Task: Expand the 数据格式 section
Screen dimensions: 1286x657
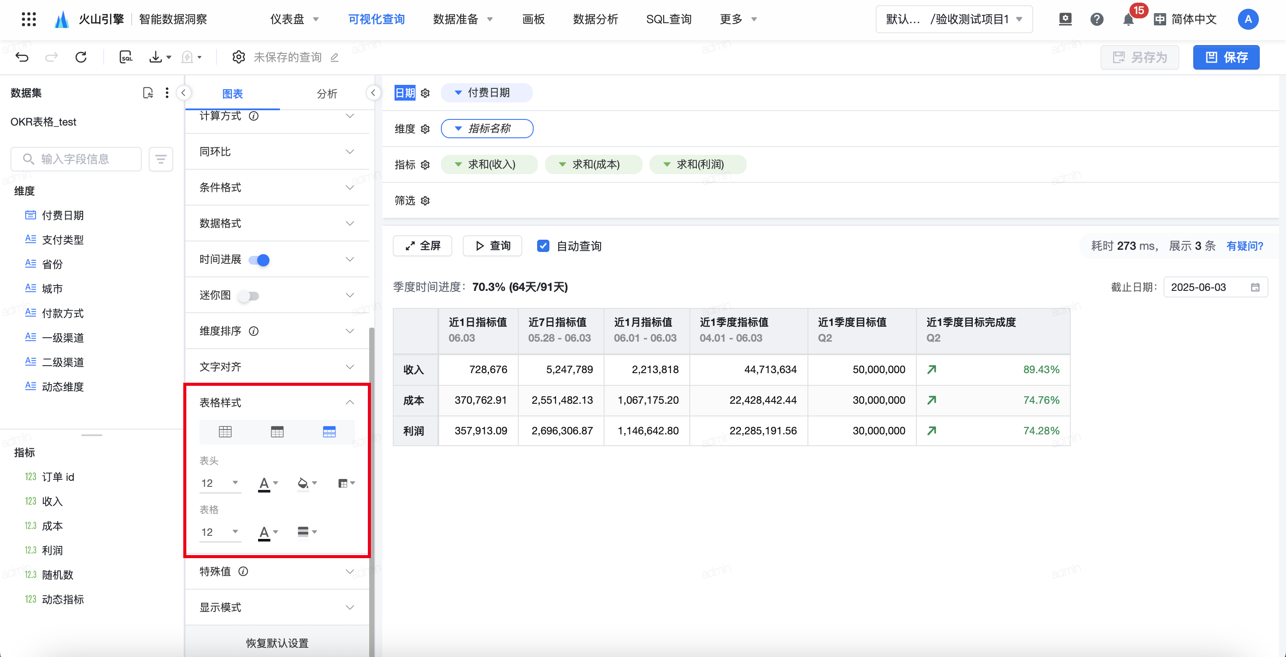Action: pos(277,224)
